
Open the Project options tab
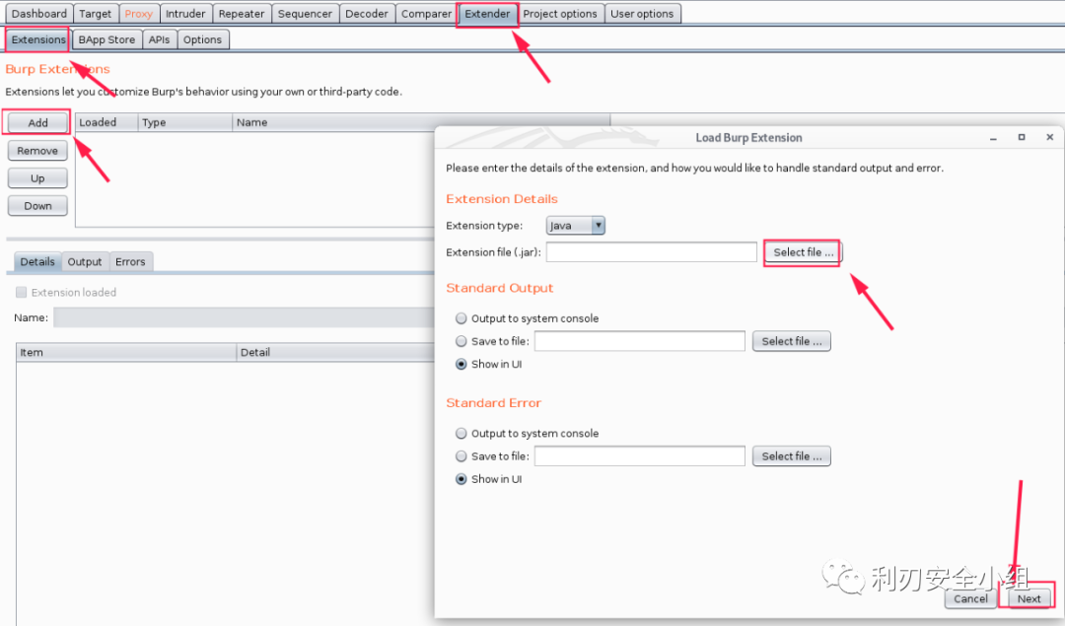click(560, 14)
